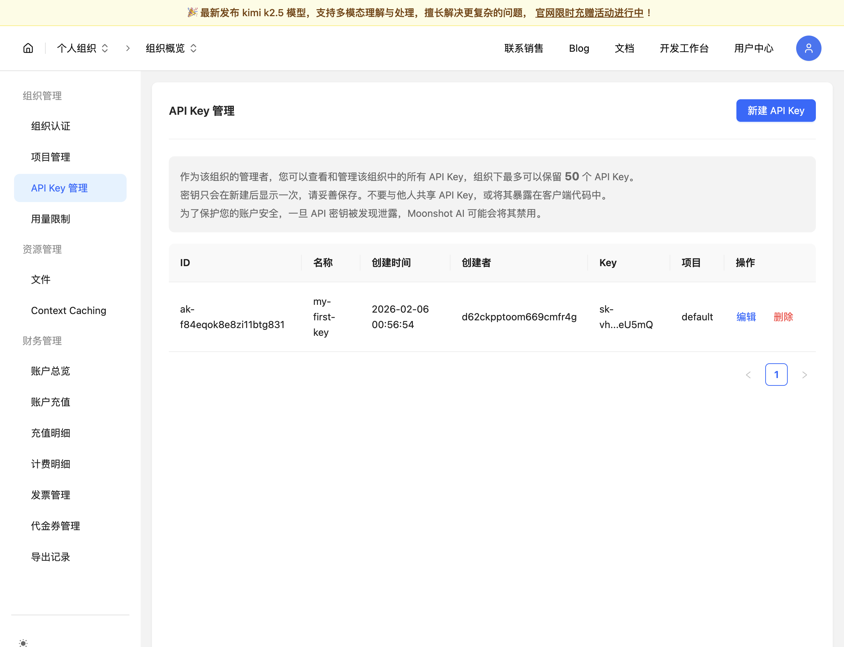Open the user avatar menu at top right
The width and height of the screenshot is (844, 647).
coord(808,48)
